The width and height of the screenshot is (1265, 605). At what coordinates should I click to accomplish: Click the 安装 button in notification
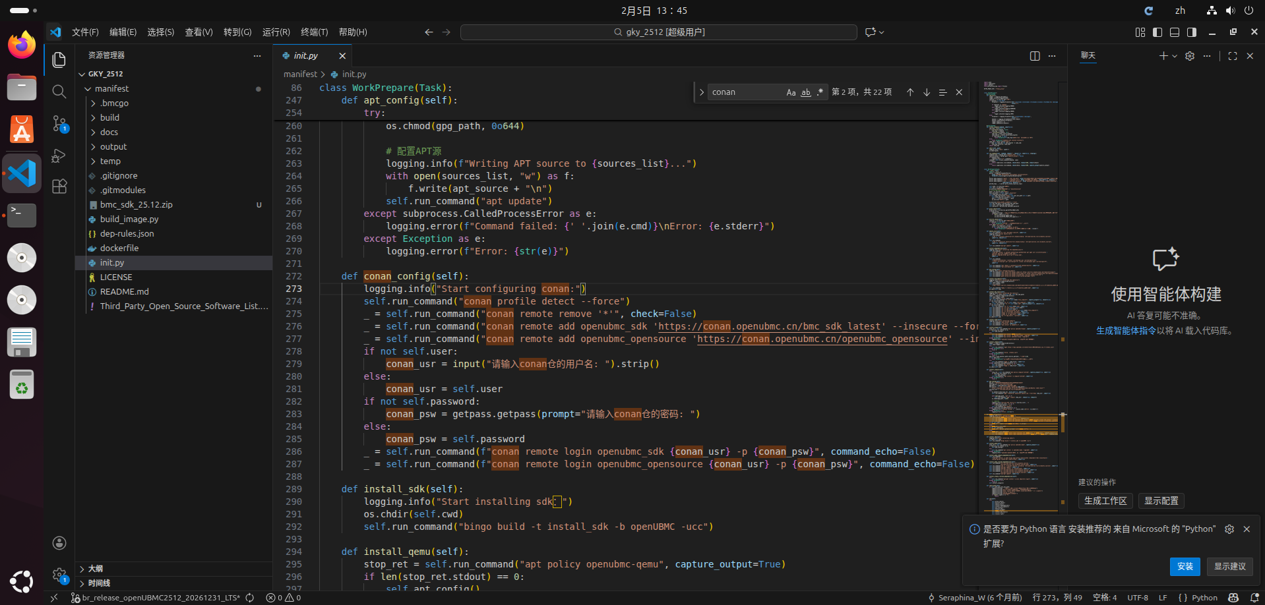(1185, 566)
